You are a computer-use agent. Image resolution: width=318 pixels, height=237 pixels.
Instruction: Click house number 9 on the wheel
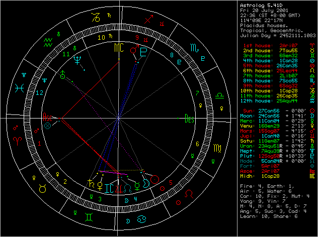137,38
